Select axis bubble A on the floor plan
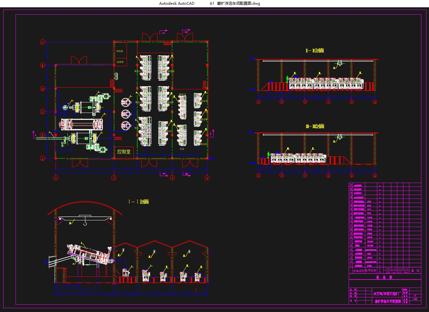This screenshot has height=312, width=429. pyautogui.click(x=42, y=158)
